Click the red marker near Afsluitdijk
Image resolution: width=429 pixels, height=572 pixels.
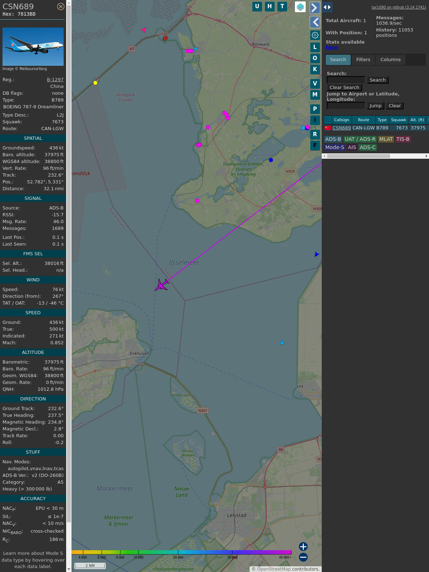pos(165,38)
